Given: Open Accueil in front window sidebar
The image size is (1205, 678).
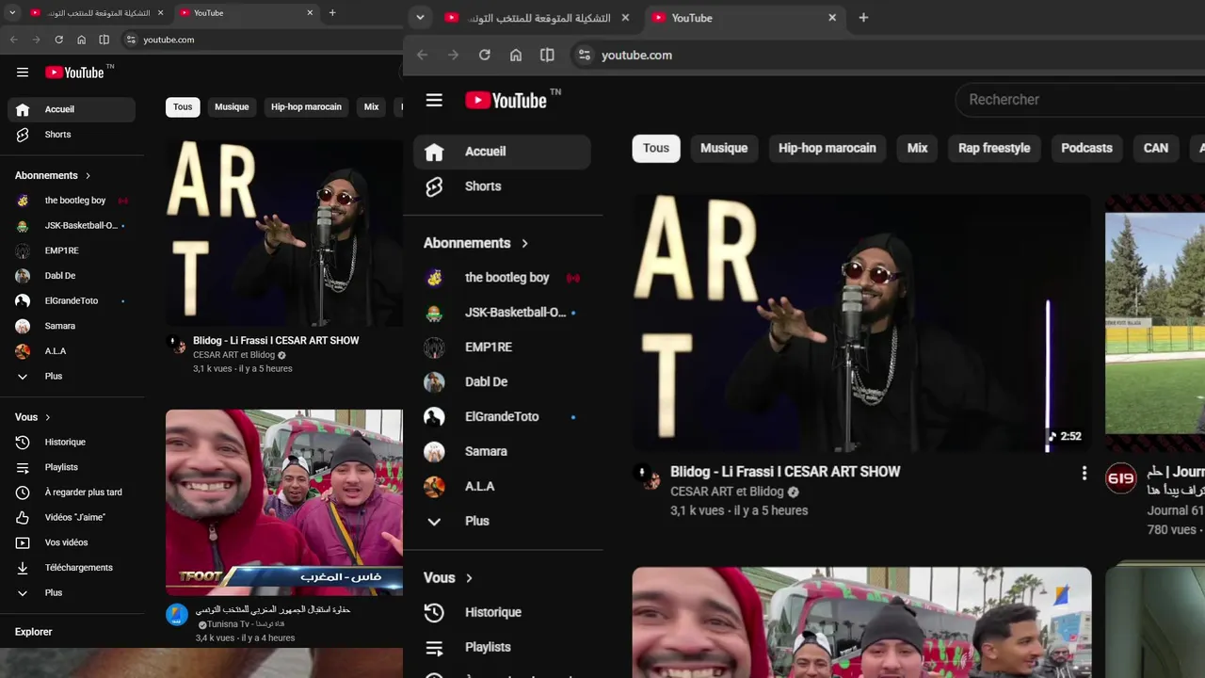Looking at the screenshot, I should (502, 152).
